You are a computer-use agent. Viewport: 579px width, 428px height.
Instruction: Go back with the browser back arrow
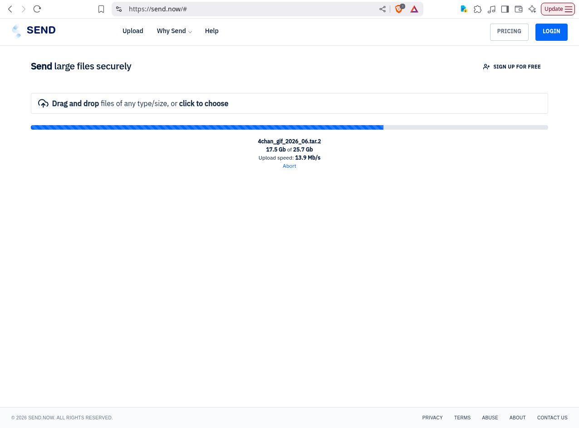point(10,9)
